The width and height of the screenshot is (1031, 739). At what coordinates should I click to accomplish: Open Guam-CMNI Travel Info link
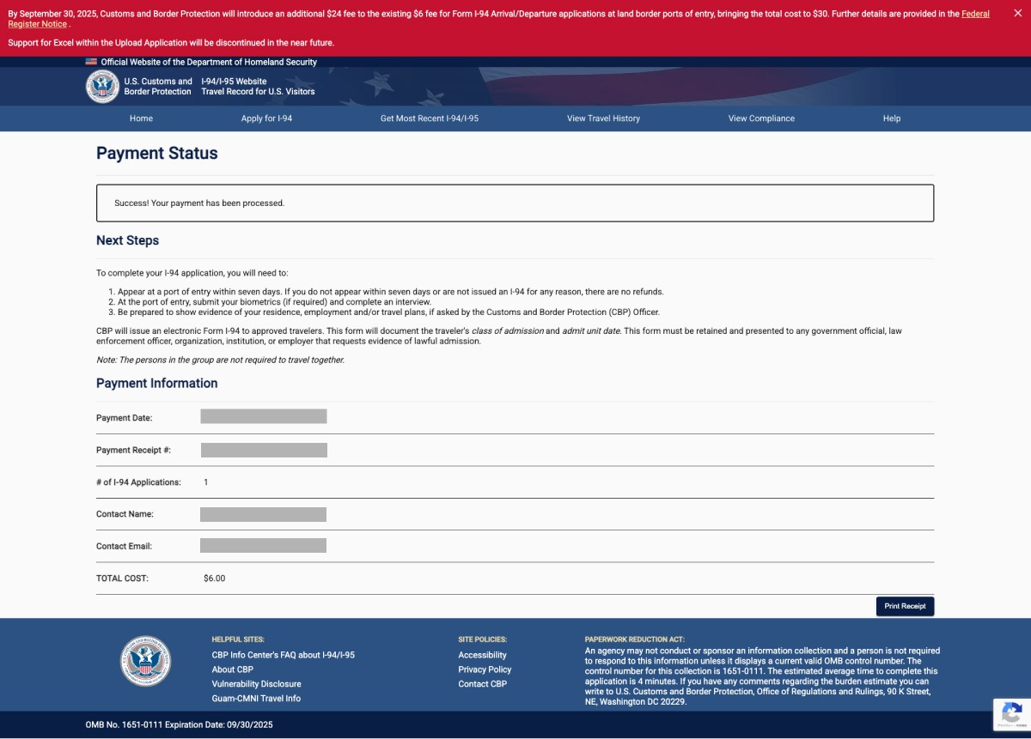(256, 699)
